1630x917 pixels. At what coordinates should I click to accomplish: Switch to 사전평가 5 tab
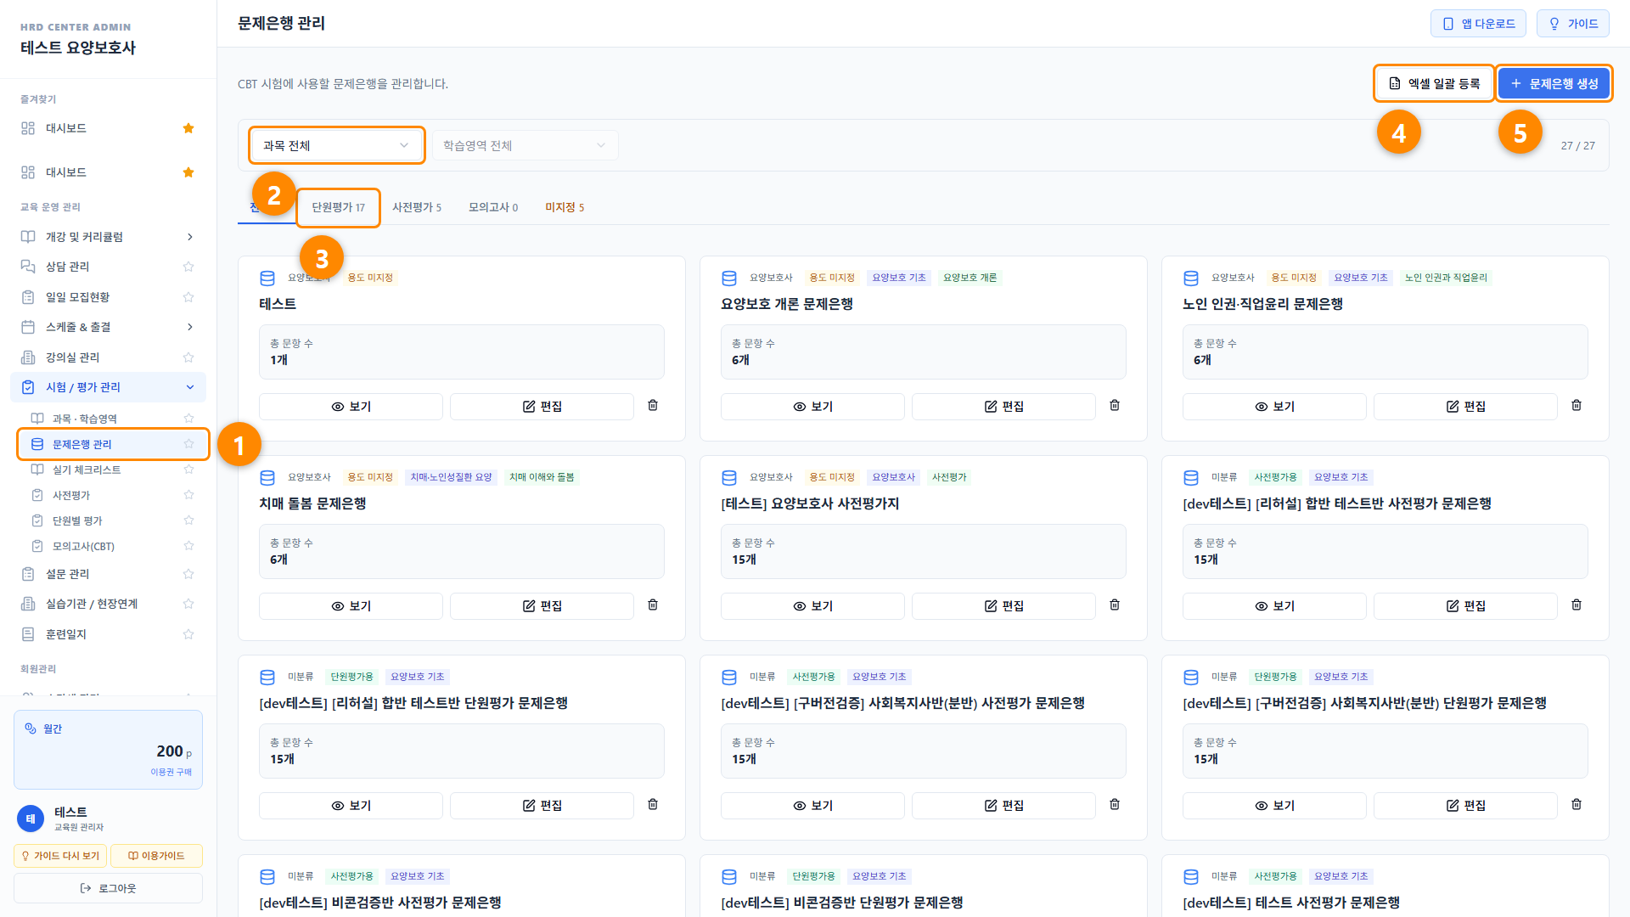(x=417, y=207)
